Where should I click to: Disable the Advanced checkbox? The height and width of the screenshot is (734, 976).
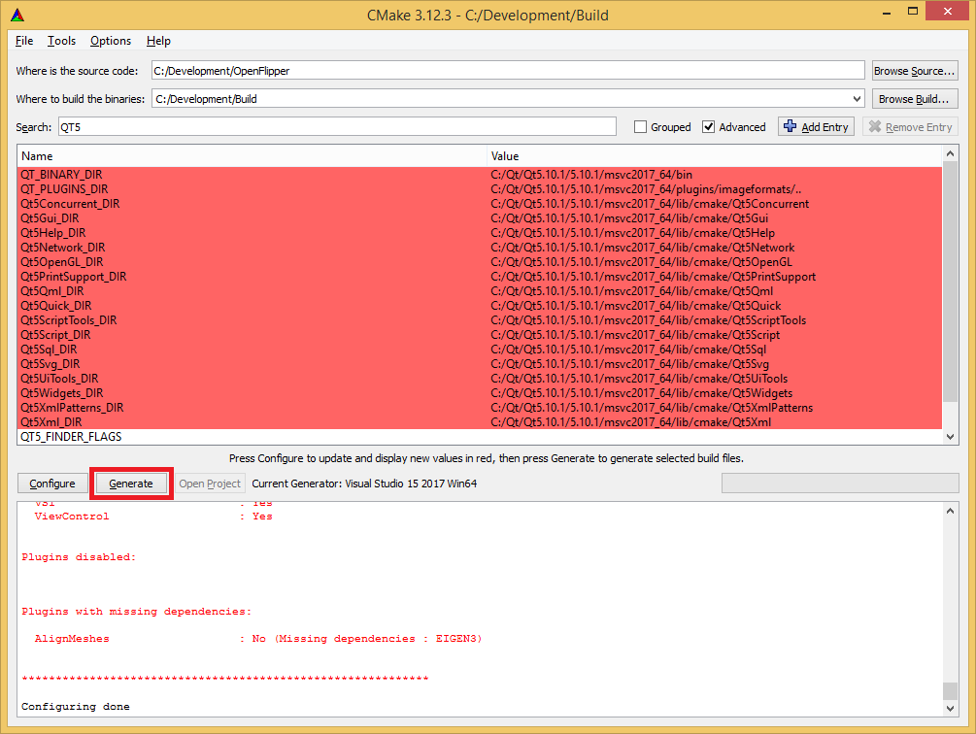click(706, 126)
